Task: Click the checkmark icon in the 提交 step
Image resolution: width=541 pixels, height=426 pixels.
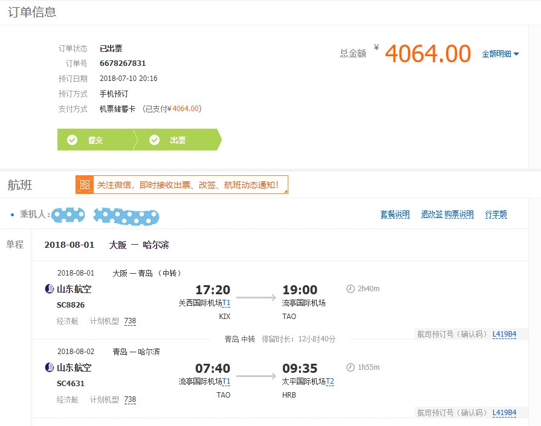Action: [73, 140]
